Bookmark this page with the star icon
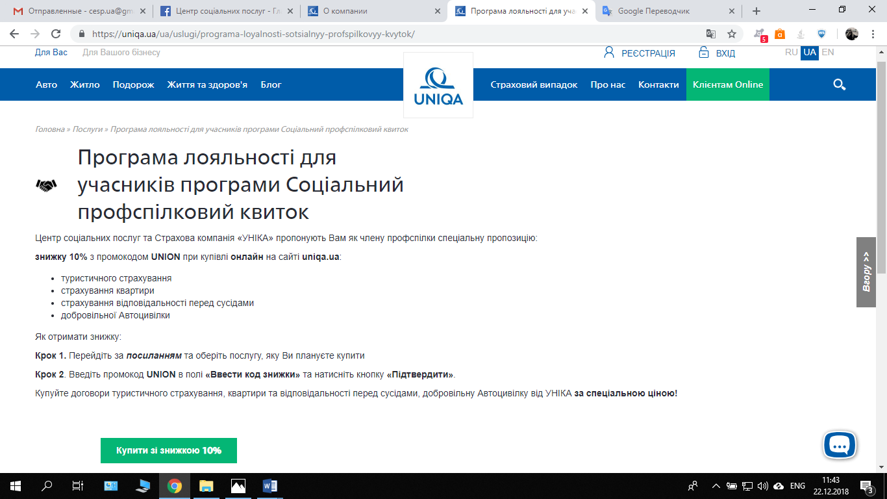The height and width of the screenshot is (499, 887). point(732,34)
